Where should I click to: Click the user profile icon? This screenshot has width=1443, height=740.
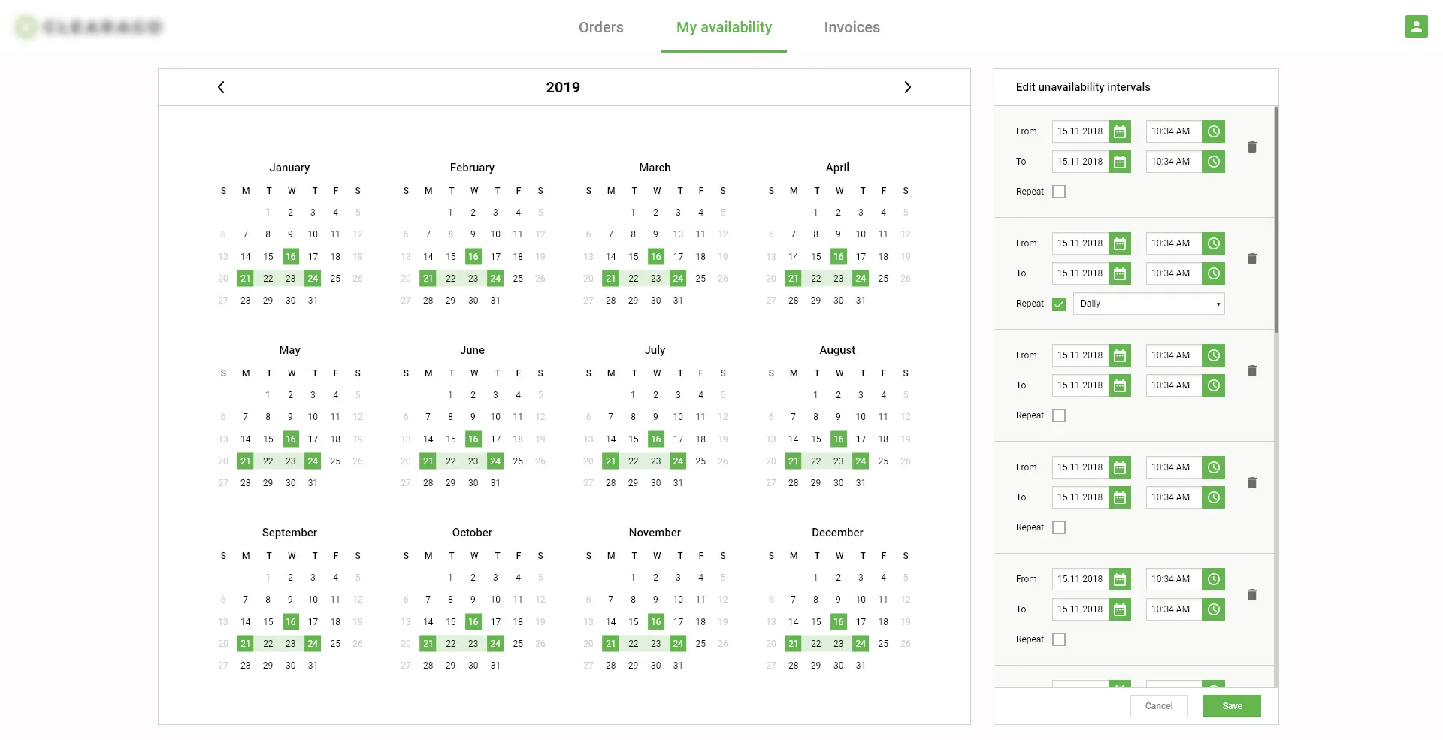point(1416,27)
